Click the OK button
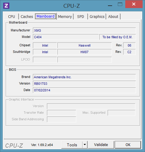Screen dimensions: 145x152 click(128, 145)
